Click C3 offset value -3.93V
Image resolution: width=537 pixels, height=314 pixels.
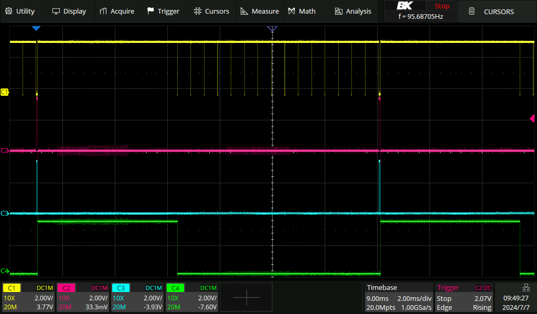point(153,307)
